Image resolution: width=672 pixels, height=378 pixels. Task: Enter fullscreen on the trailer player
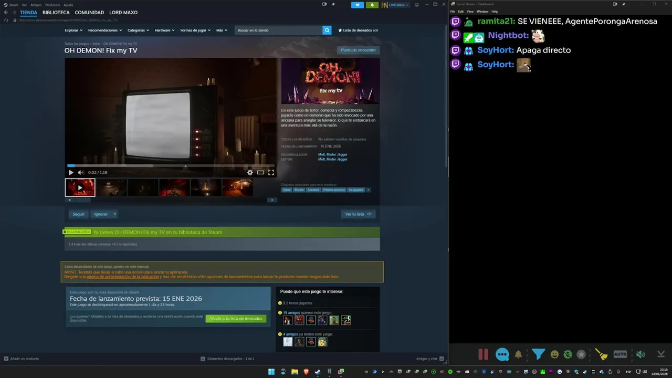(271, 172)
